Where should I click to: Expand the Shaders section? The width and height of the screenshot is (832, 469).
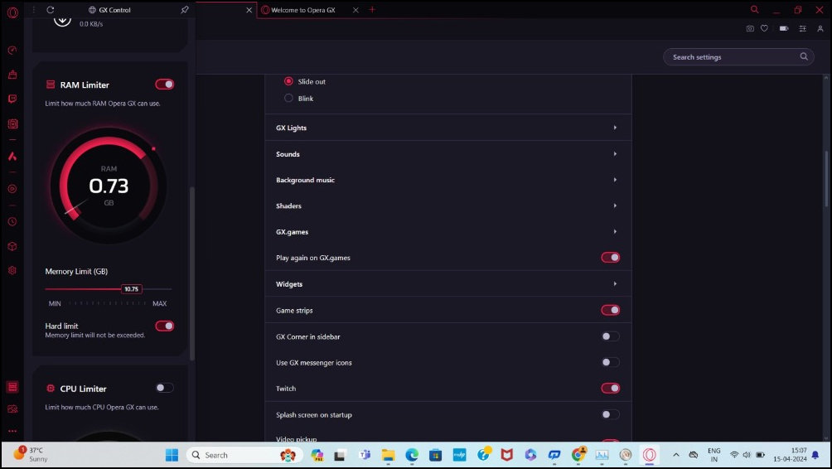pos(447,205)
